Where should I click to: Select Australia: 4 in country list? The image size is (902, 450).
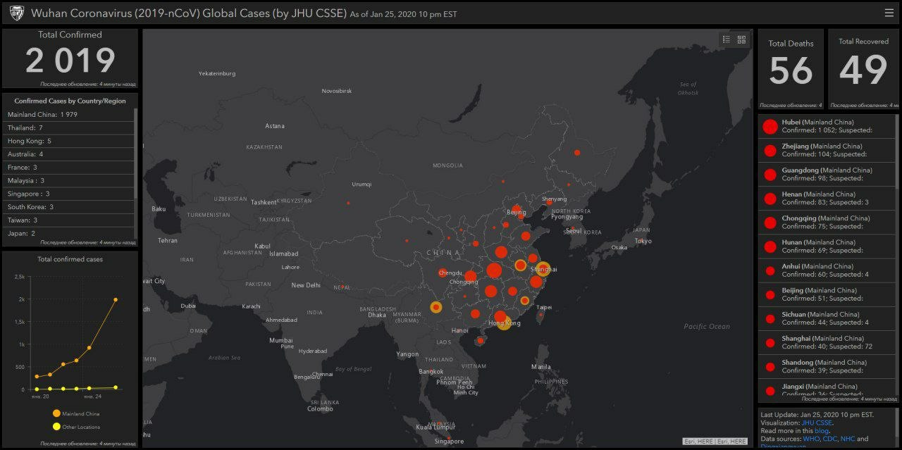(x=68, y=154)
